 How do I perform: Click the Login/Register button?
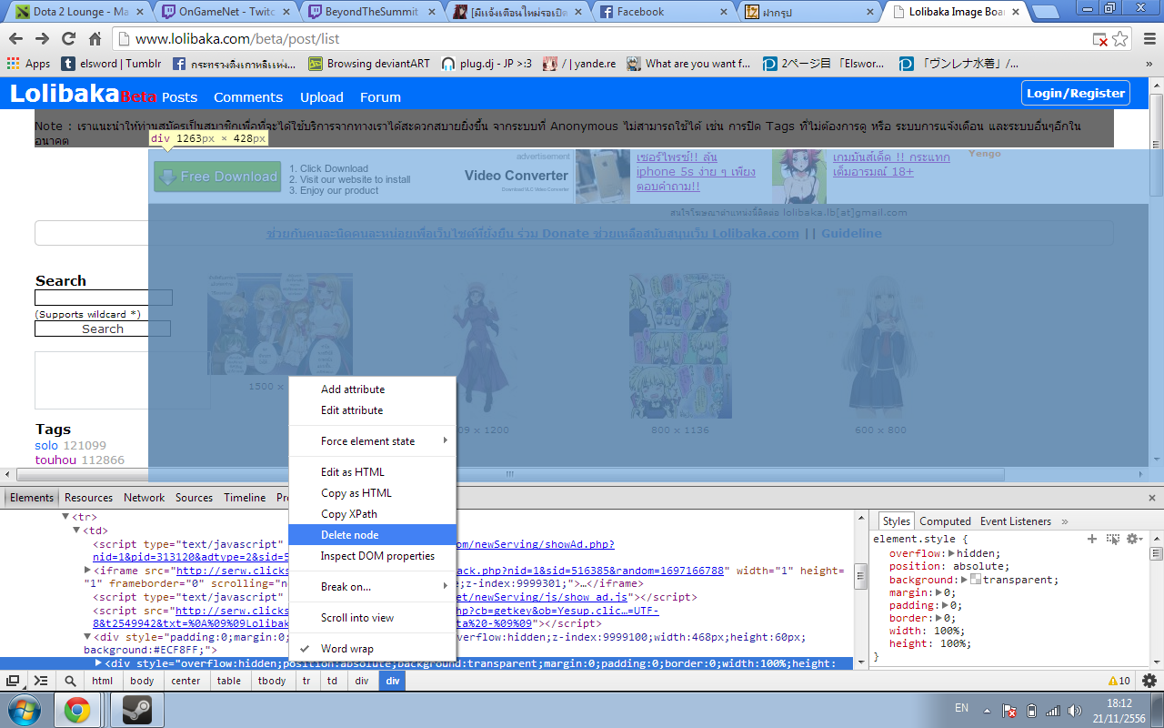coord(1076,93)
